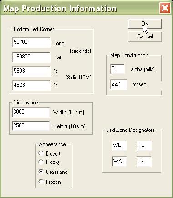Focus the WL grid zone box
Image resolution: width=173 pixels, height=198 pixels.
pyautogui.click(x=119, y=146)
